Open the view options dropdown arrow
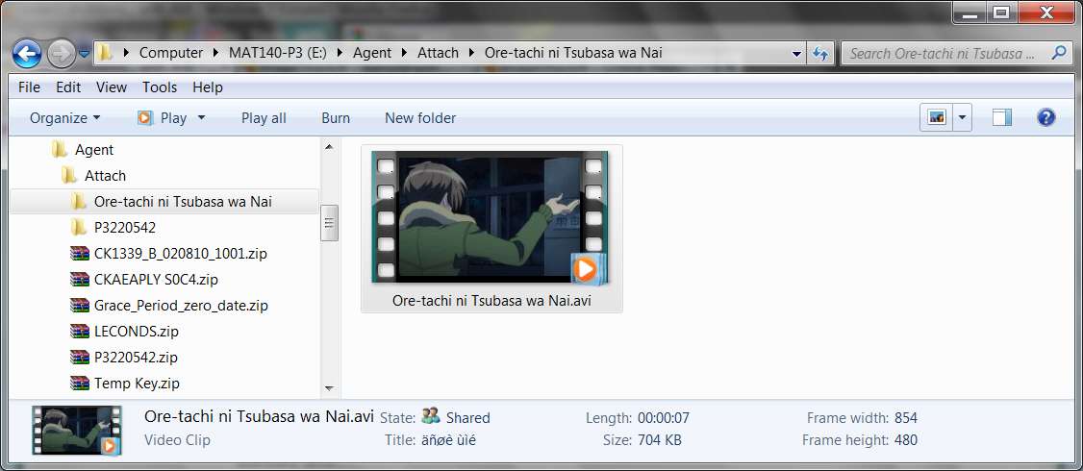1083x471 pixels. pyautogui.click(x=963, y=118)
